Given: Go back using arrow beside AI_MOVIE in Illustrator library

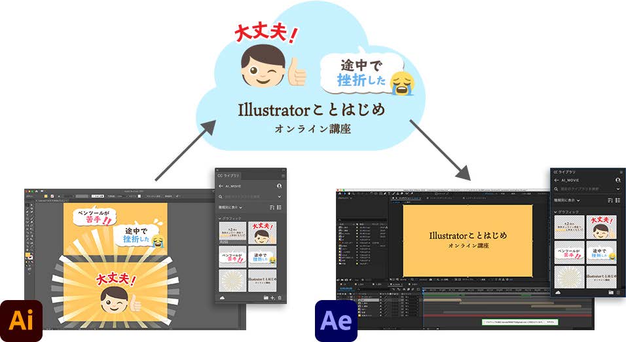Looking at the screenshot, I should [221, 186].
